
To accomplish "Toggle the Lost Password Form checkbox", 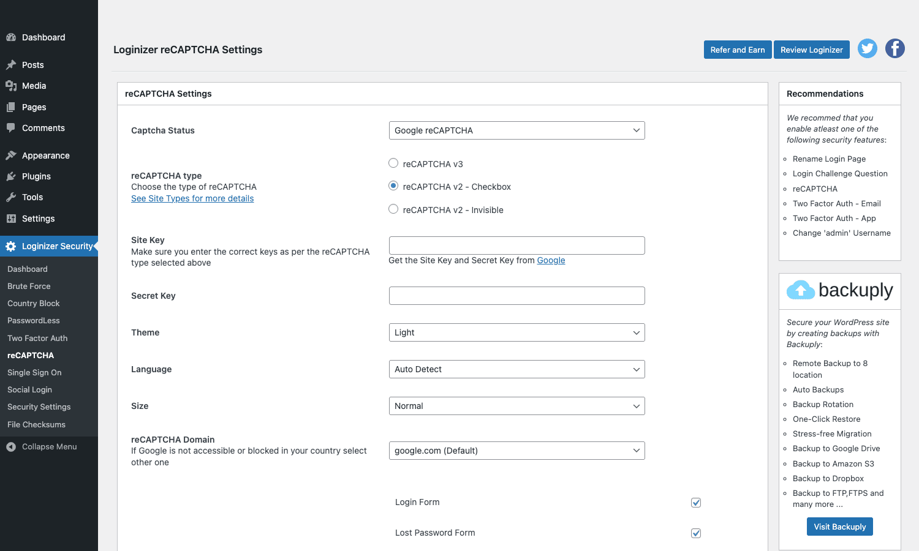I will click(x=696, y=533).
